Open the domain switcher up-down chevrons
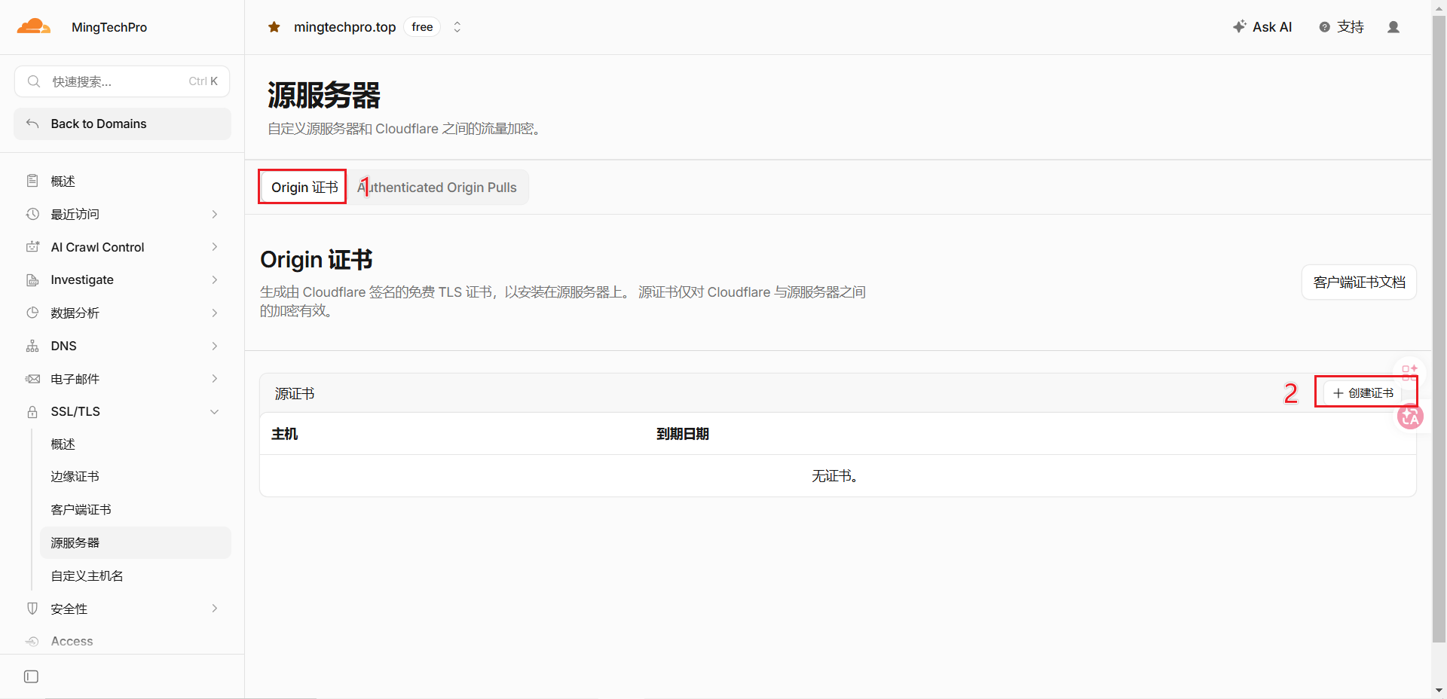The height and width of the screenshot is (699, 1447). [457, 27]
